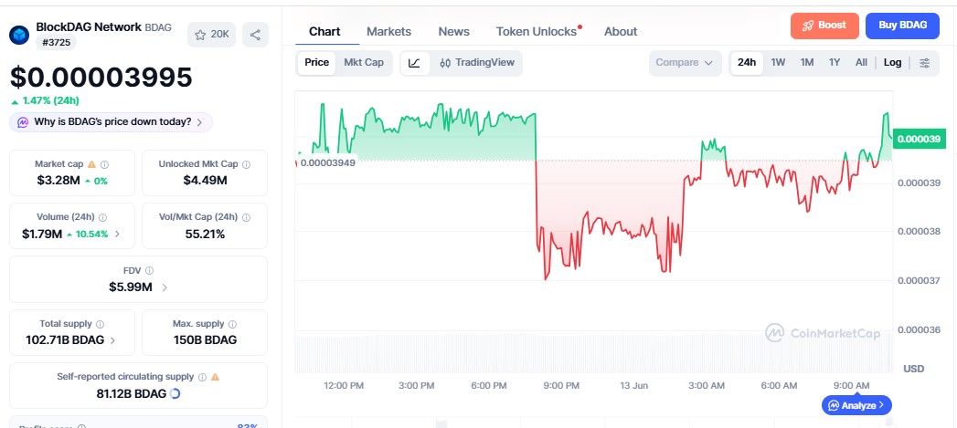Screen dimensions: 957x428
Task: Click the AI icon beside price-down question
Action: click(x=23, y=122)
